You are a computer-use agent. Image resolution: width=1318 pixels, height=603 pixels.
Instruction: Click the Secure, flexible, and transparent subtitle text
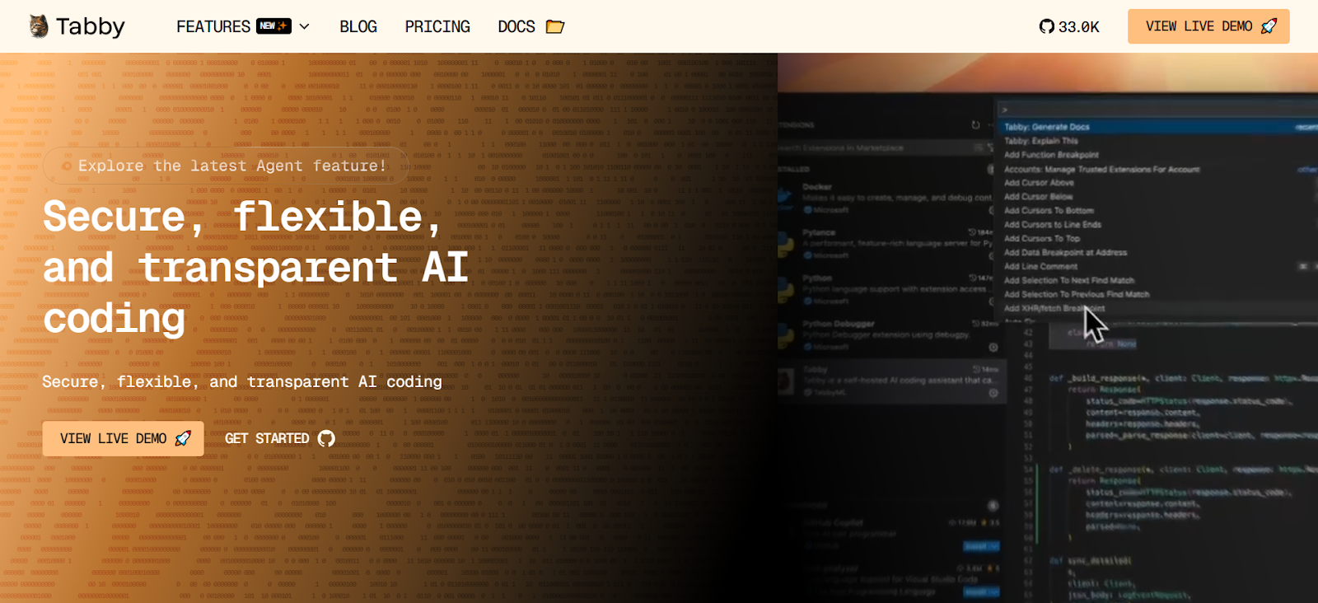[x=242, y=381]
